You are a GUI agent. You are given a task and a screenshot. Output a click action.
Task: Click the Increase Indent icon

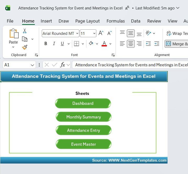tap(157, 44)
